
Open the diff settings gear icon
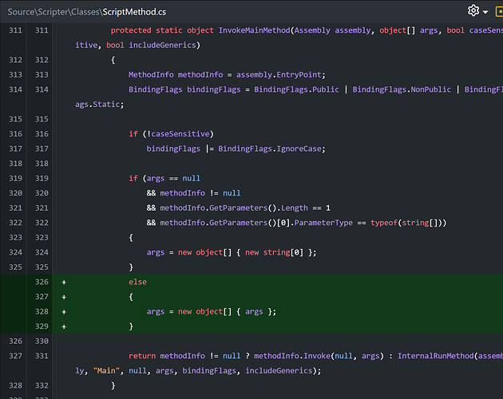[473, 11]
